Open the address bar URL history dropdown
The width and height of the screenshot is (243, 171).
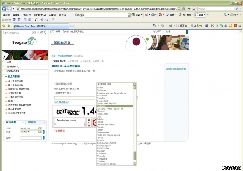(x=179, y=9)
